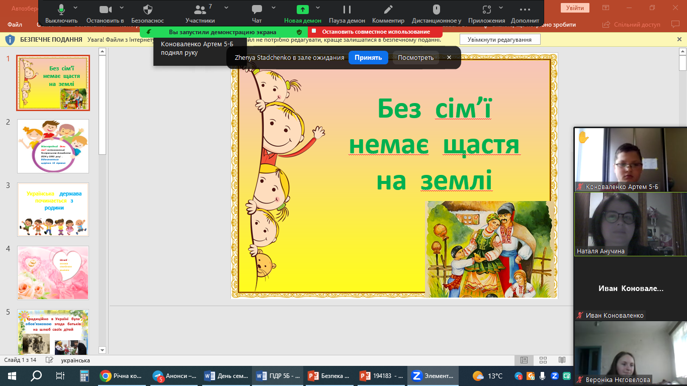Click the Sign in button in PowerPoint
This screenshot has height=386, width=687.
(575, 8)
